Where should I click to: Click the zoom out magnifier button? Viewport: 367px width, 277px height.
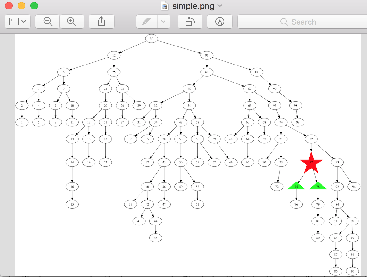point(48,22)
